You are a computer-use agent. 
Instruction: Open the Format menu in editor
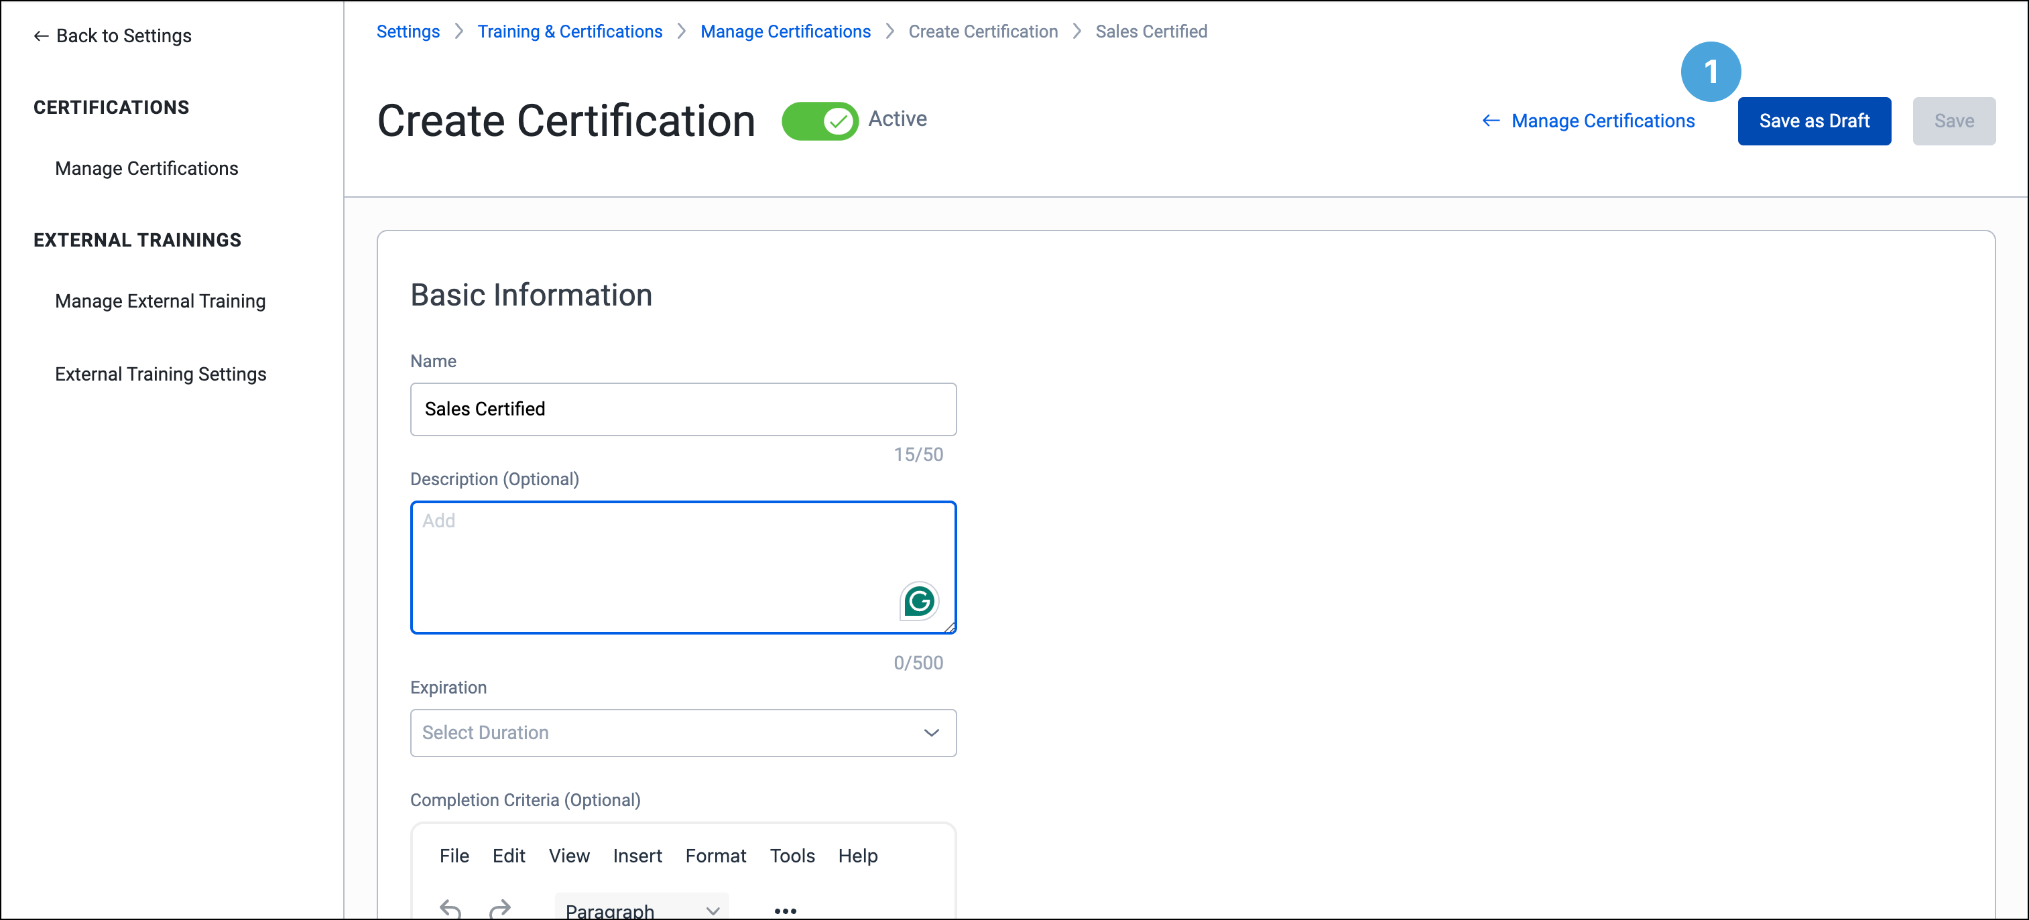point(715,856)
